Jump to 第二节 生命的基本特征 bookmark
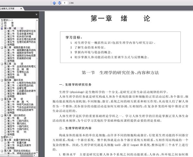This screenshot has height=157, width=193. click(20, 34)
